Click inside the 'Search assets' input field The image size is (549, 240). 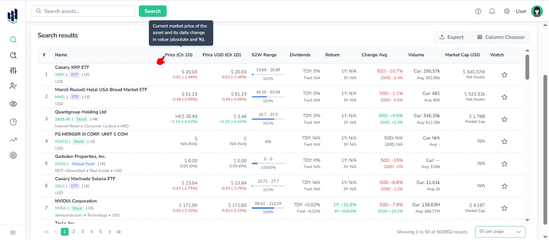(x=82, y=11)
